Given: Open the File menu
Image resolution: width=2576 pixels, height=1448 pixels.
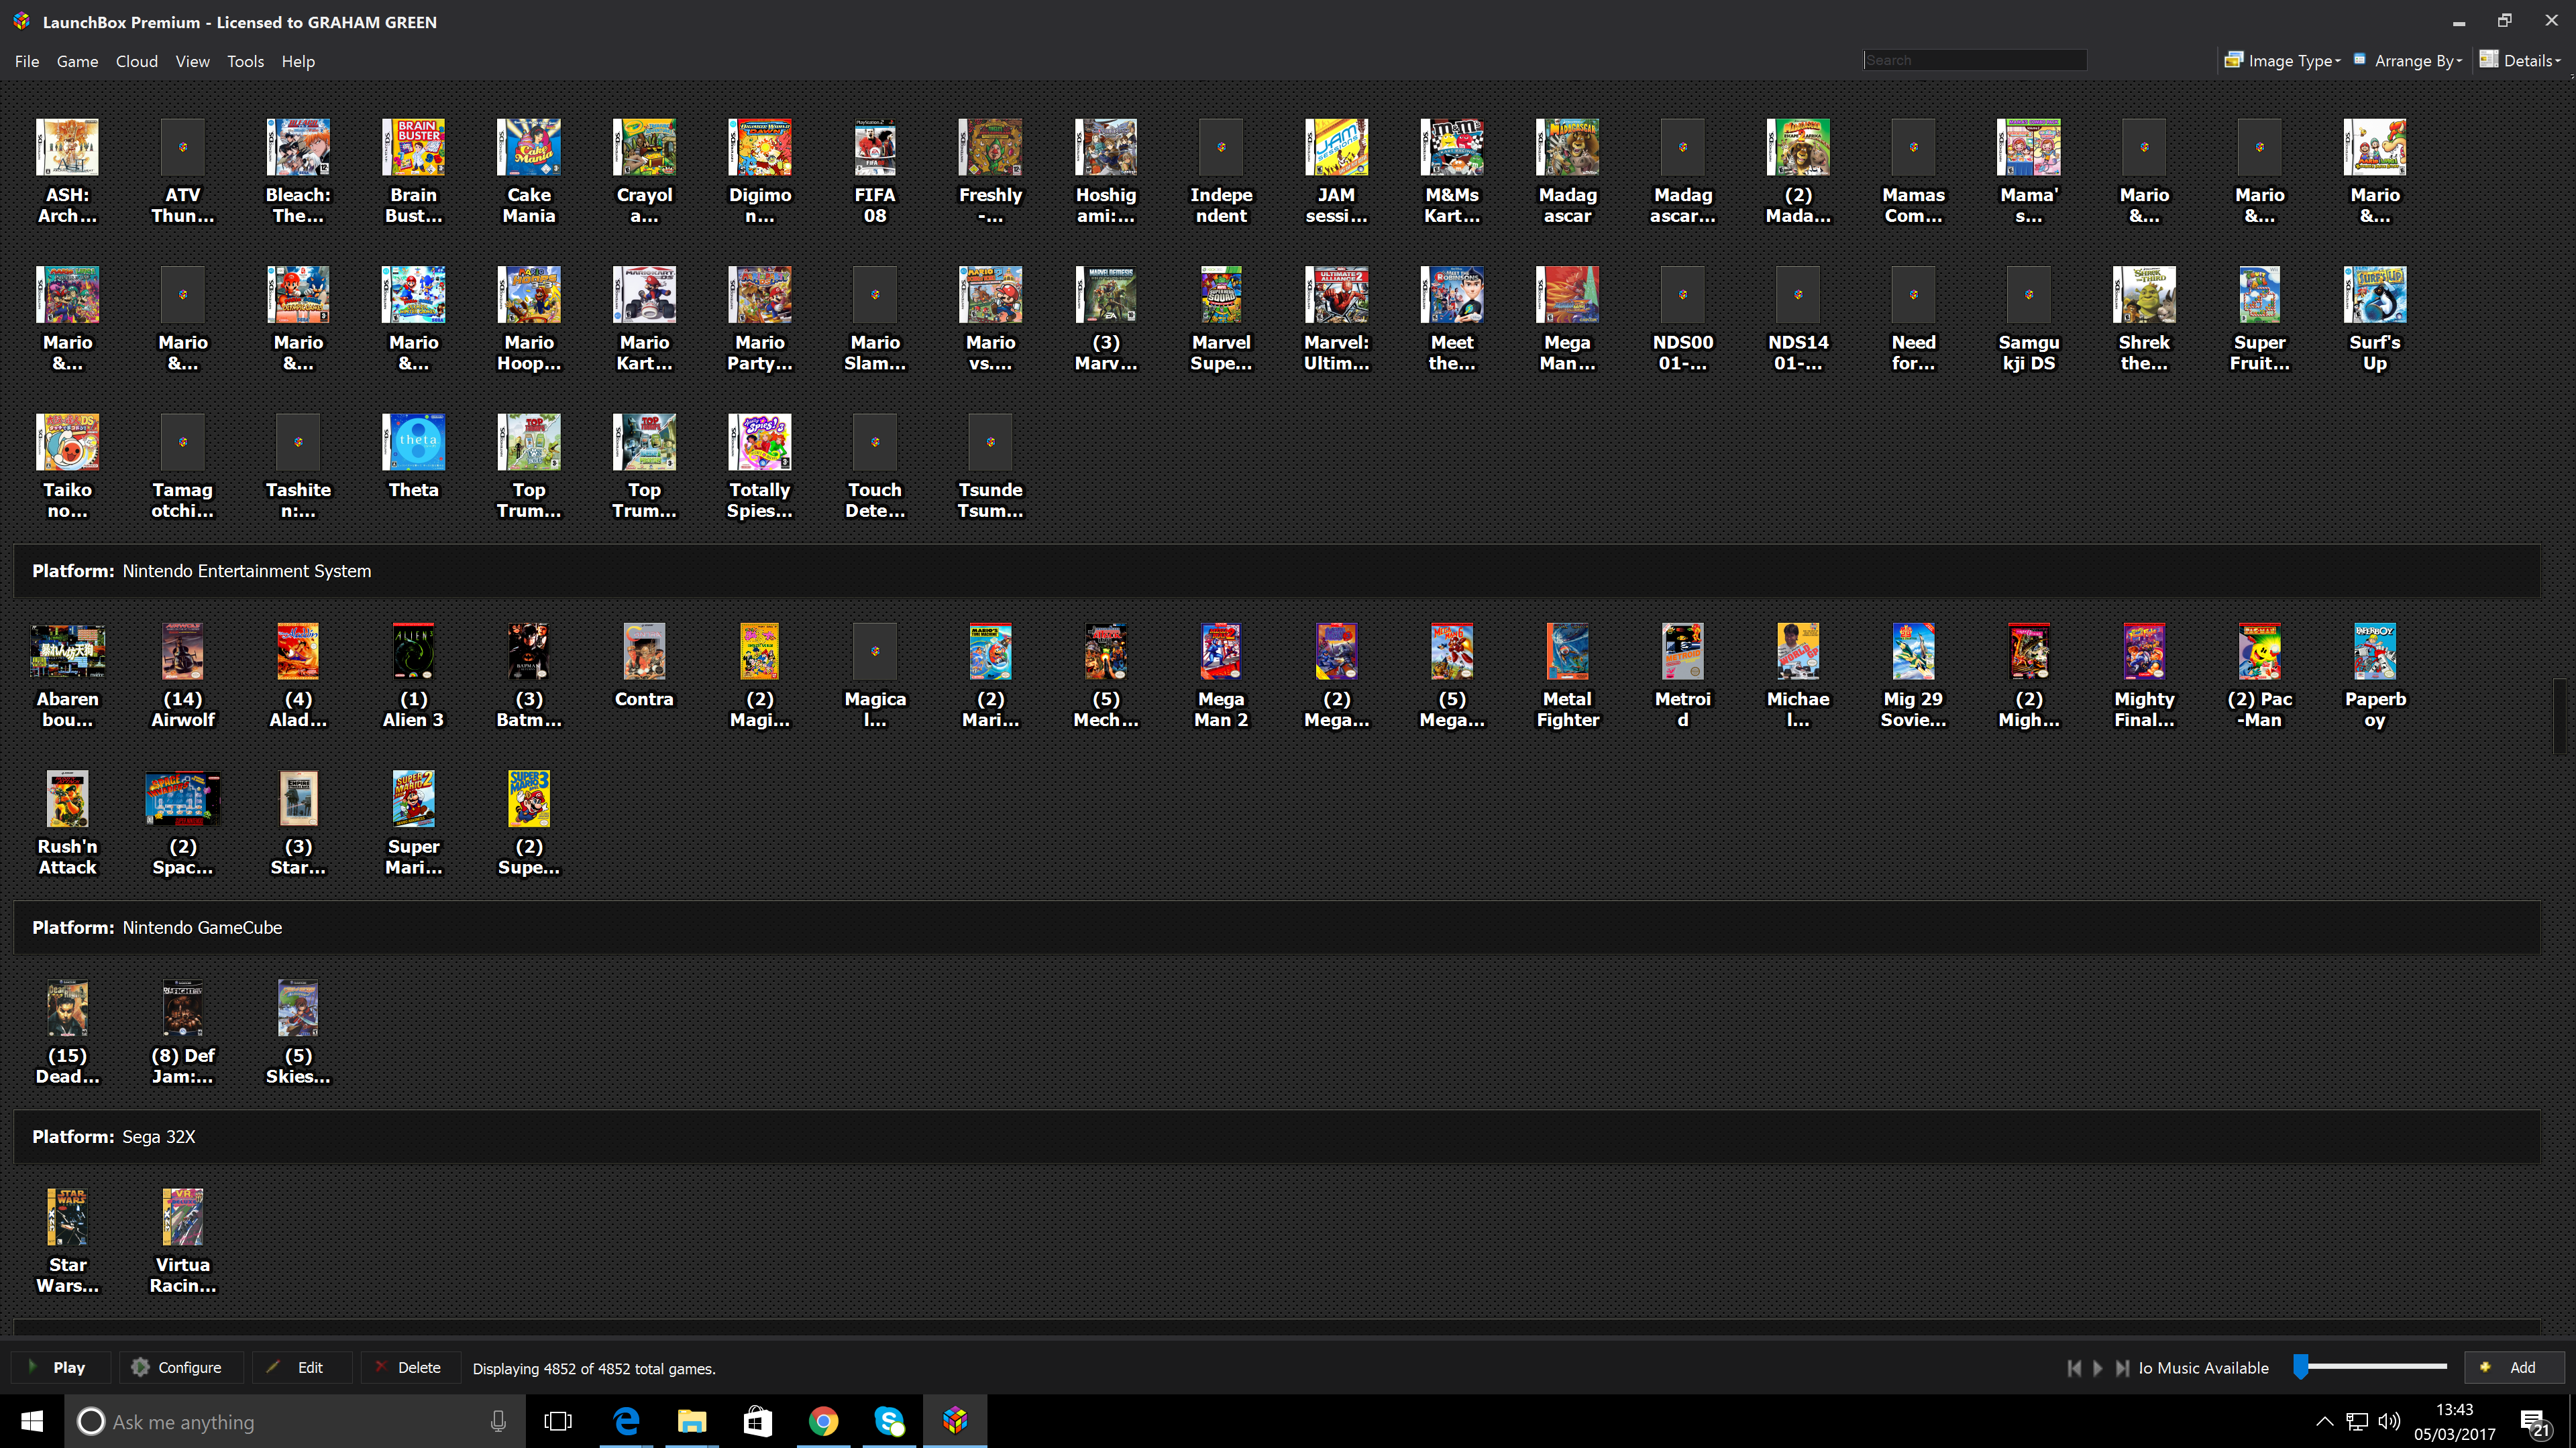Looking at the screenshot, I should coord(27,61).
